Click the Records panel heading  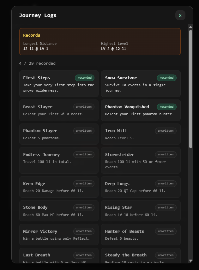[x=32, y=35]
